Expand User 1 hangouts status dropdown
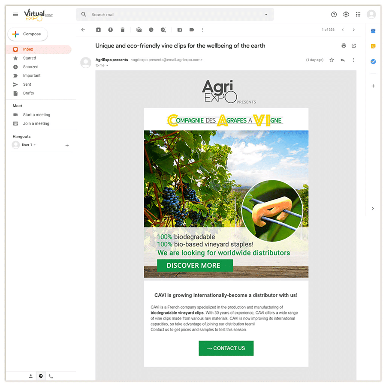 tap(34, 145)
